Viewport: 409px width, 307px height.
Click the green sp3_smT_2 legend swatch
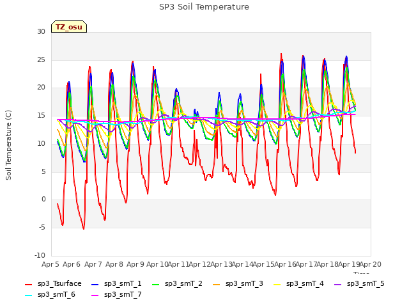coord(156,284)
